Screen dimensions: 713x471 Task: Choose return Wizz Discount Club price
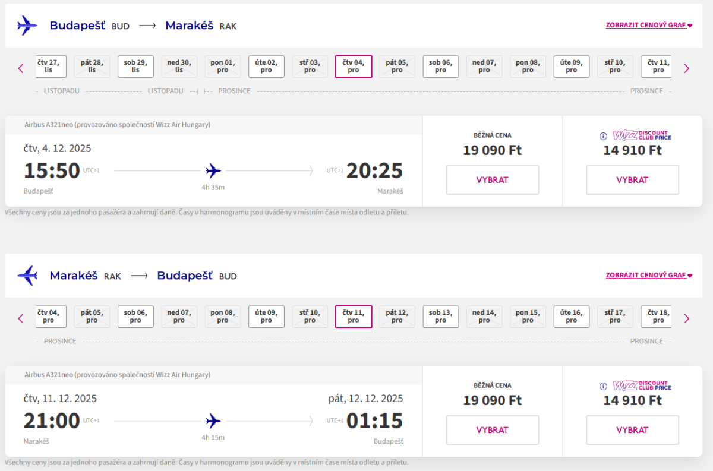click(x=632, y=430)
